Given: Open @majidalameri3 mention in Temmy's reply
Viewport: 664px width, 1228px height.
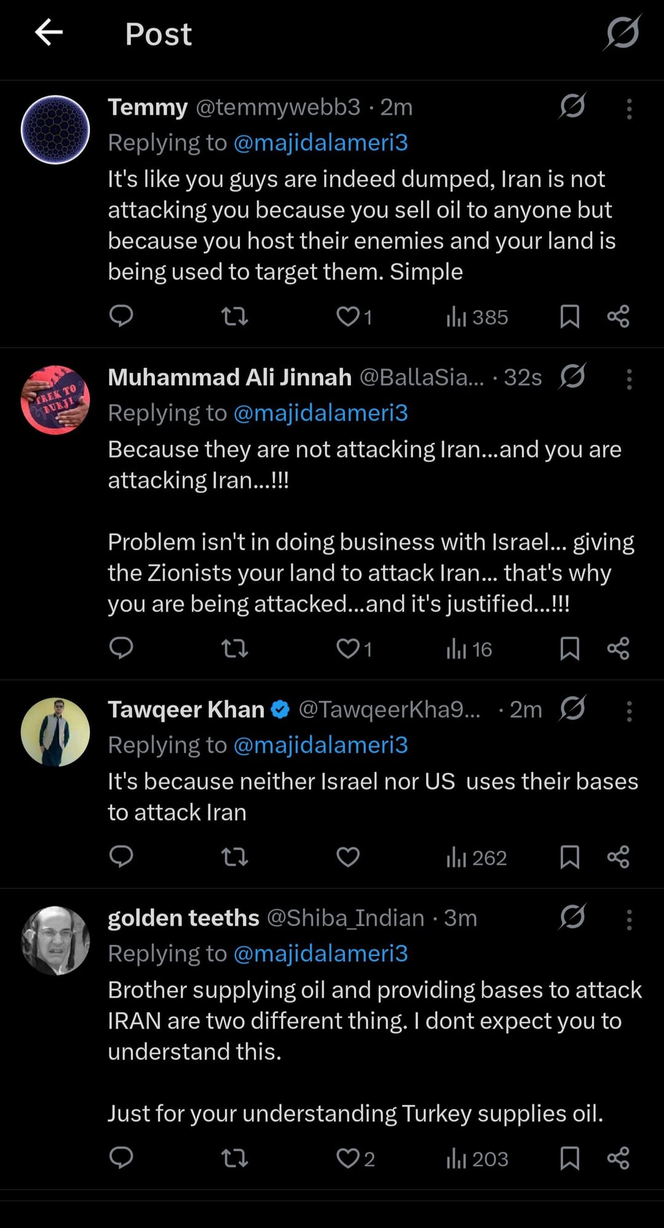Looking at the screenshot, I should click(320, 143).
